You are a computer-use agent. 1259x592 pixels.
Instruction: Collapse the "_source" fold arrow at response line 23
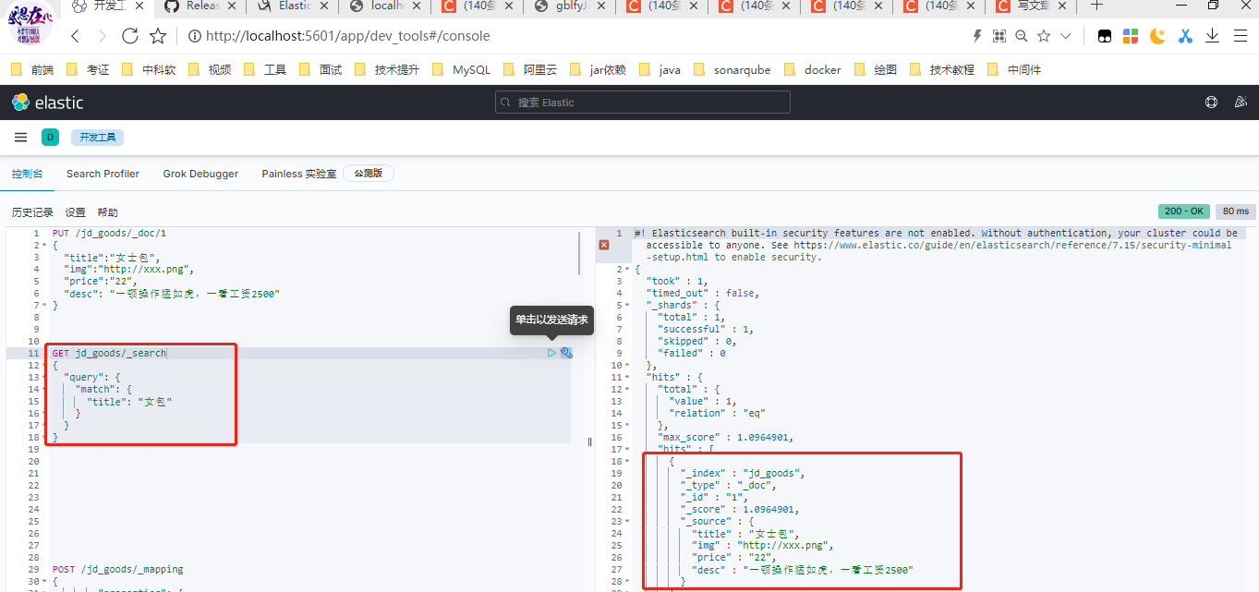626,521
